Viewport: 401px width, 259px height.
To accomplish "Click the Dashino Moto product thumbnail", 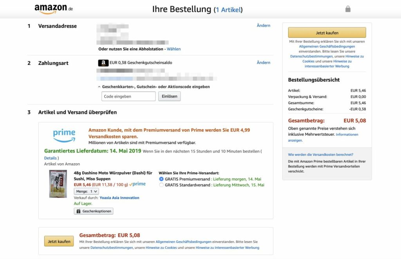I will point(58,184).
